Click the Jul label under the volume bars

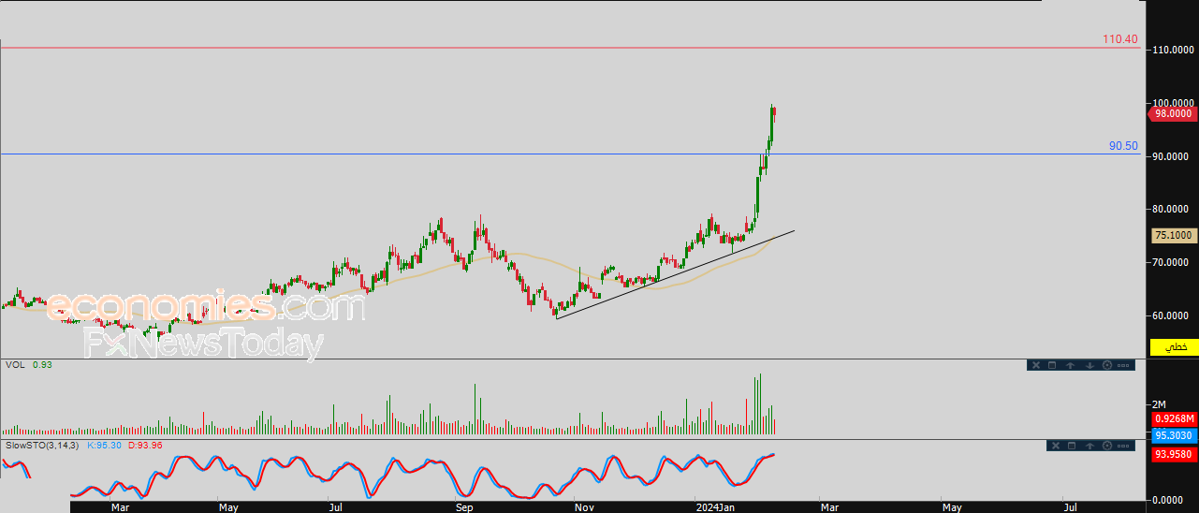pyautogui.click(x=334, y=507)
